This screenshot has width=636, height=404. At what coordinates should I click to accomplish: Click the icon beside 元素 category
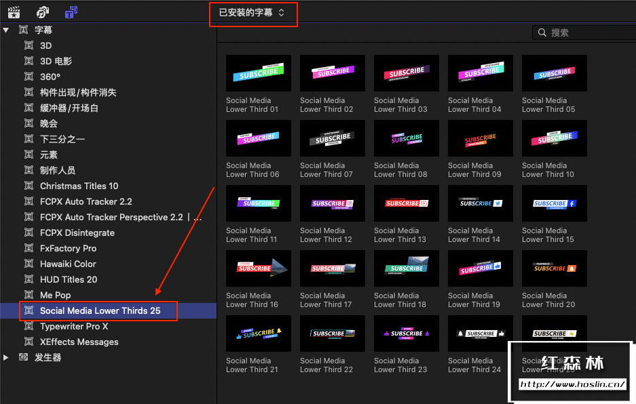tap(29, 155)
